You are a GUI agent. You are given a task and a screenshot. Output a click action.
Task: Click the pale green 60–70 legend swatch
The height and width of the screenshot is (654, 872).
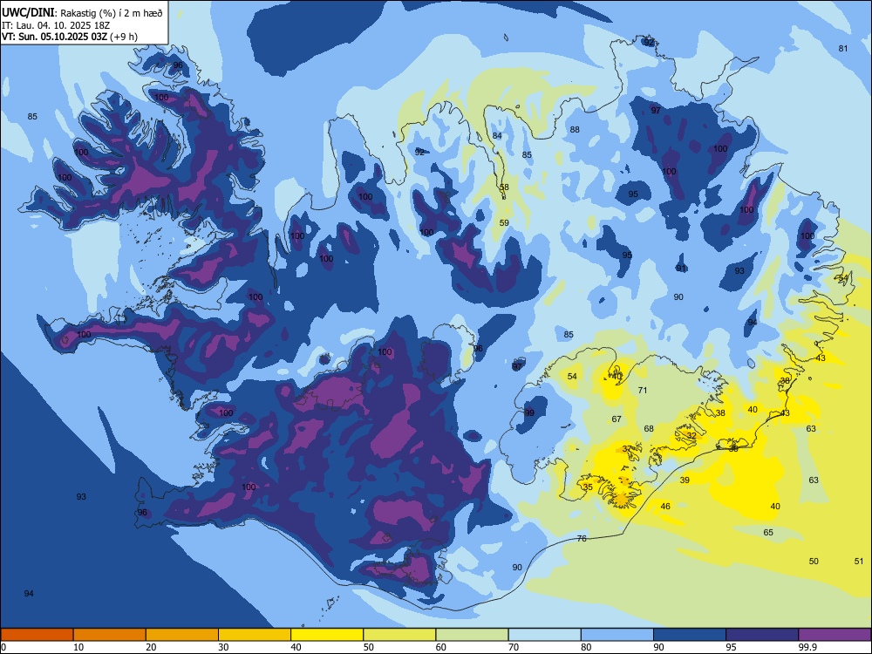click(x=472, y=635)
